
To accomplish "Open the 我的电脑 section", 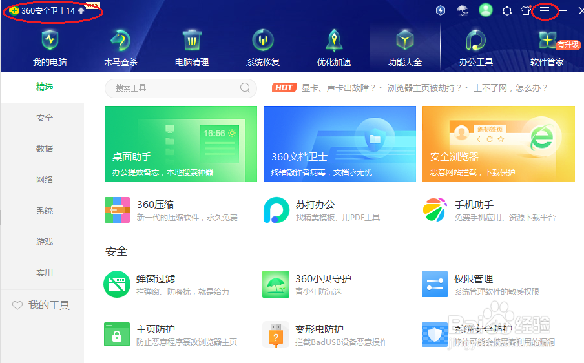I will (x=50, y=48).
